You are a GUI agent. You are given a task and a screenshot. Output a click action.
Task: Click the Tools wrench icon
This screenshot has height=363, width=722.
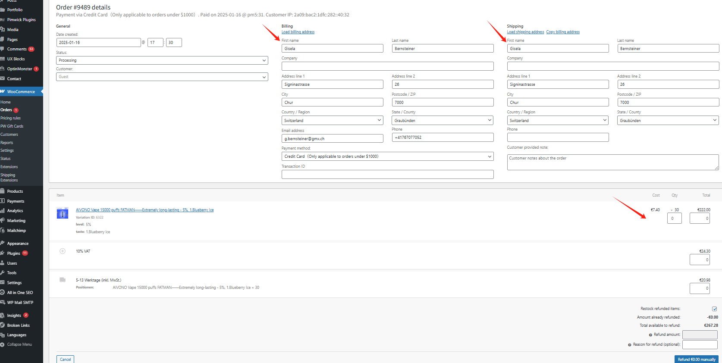coord(3,273)
